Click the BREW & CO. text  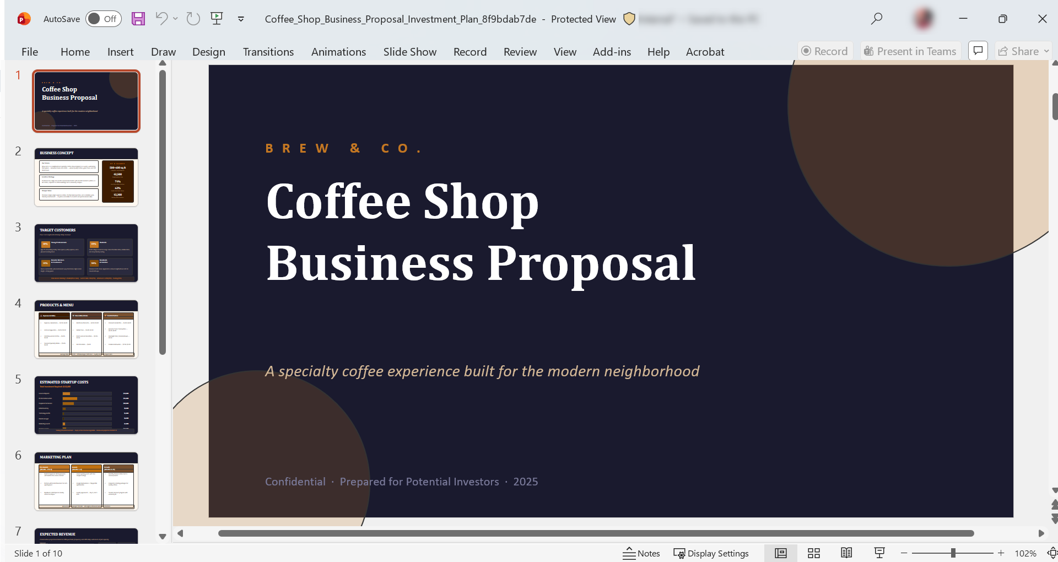(x=344, y=148)
